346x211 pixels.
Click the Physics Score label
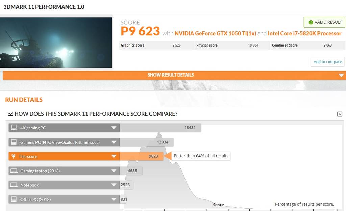coord(207,45)
